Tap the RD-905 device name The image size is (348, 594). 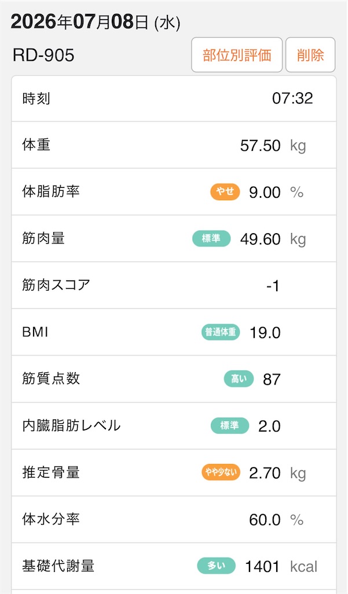pyautogui.click(x=43, y=55)
